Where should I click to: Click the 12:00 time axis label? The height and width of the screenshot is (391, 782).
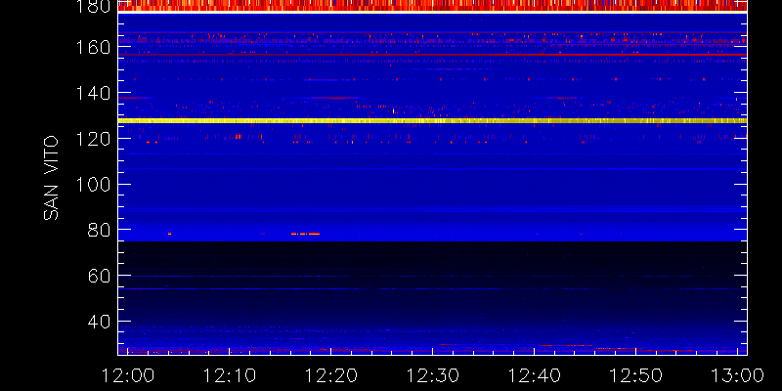[128, 375]
